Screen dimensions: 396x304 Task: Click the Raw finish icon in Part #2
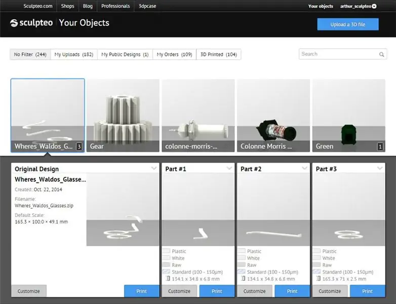pos(242,264)
